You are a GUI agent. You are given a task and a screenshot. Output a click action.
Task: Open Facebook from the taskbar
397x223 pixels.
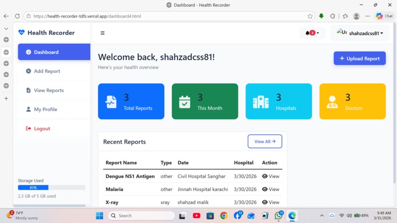pos(237,216)
